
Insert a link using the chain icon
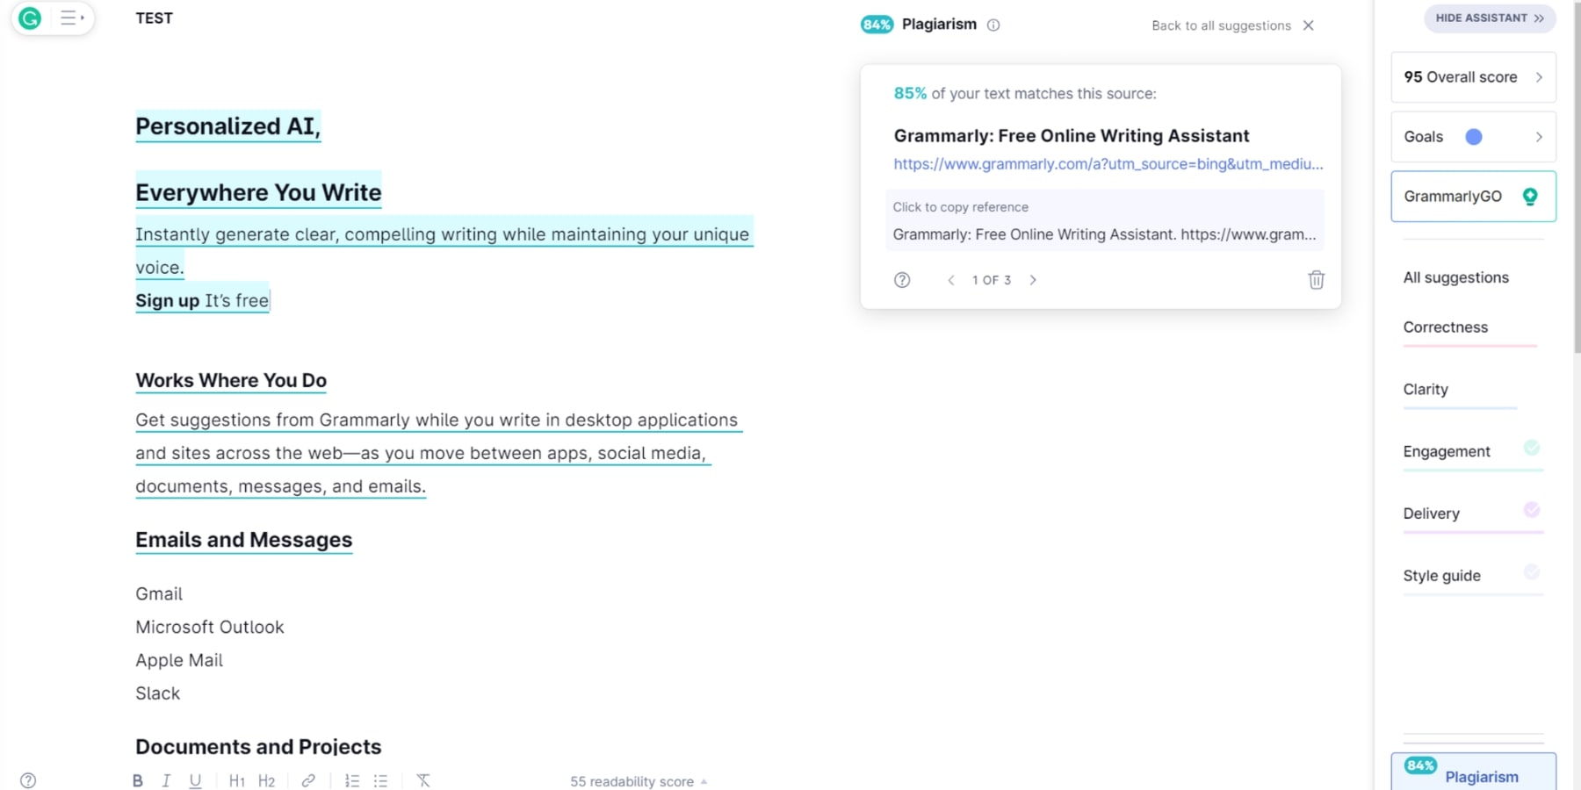307,779
